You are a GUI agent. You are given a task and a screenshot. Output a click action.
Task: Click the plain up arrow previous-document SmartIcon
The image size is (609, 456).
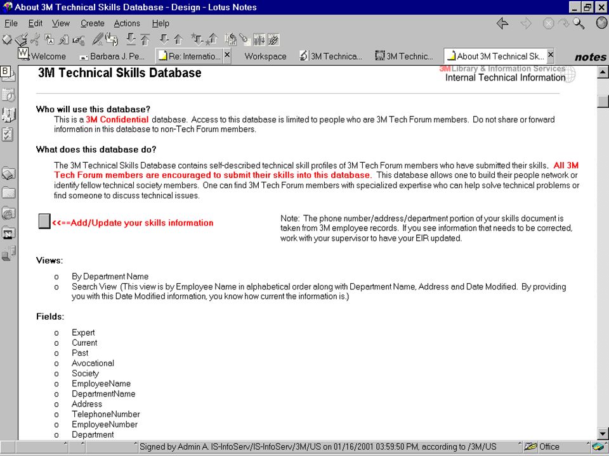[x=178, y=39]
